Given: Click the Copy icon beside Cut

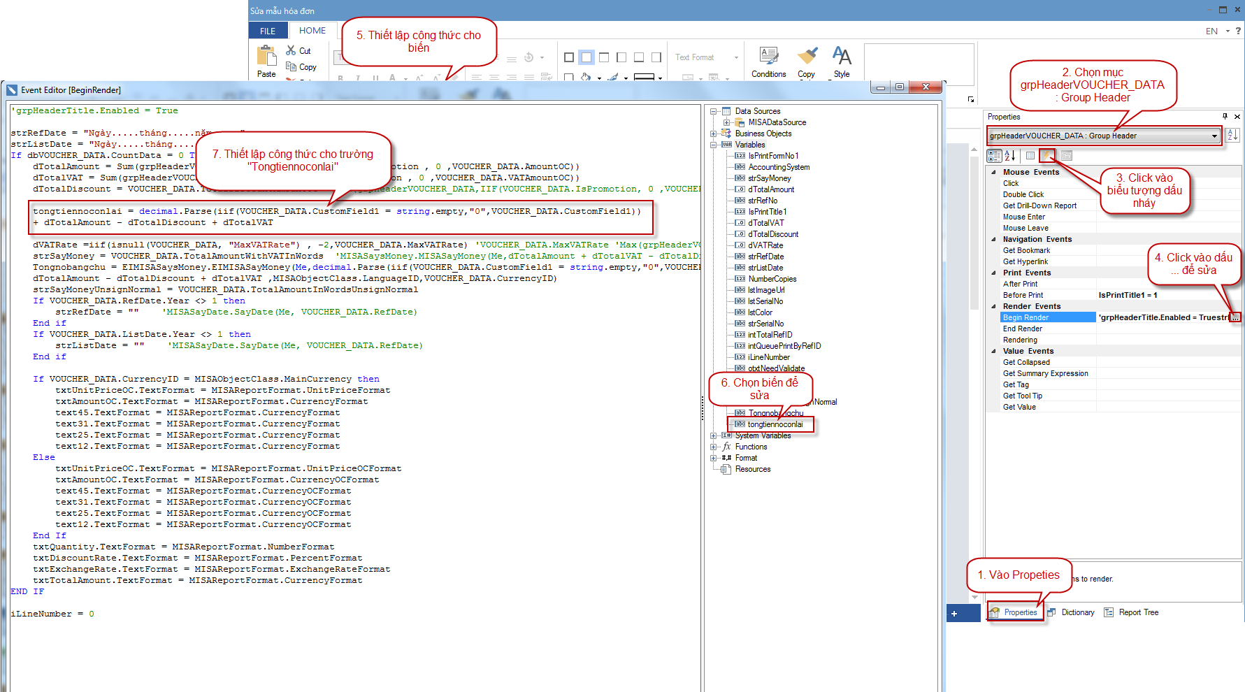Looking at the screenshot, I should [x=291, y=66].
